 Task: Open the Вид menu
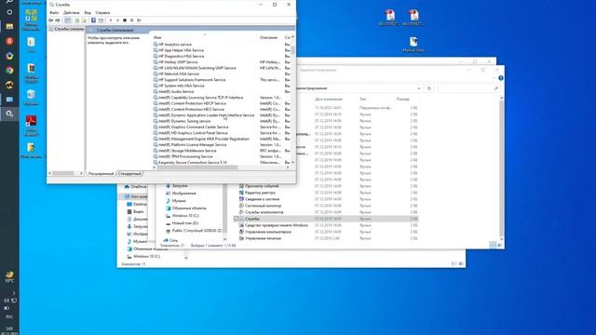[x=88, y=12]
